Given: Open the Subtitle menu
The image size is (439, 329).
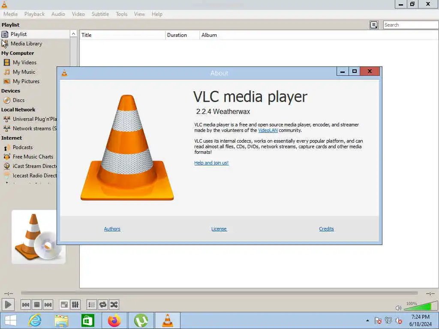Looking at the screenshot, I should [x=100, y=14].
